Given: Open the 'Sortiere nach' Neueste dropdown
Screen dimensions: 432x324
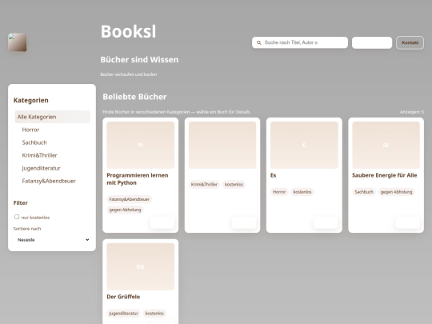Looking at the screenshot, I should 52,240.
